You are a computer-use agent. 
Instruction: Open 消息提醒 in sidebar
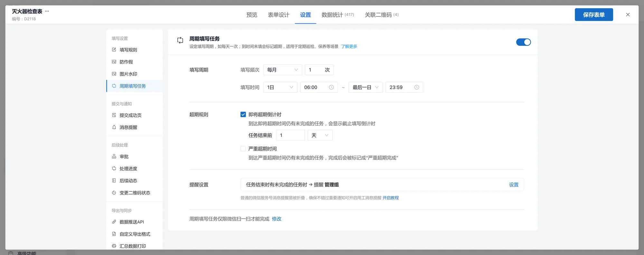135,127
